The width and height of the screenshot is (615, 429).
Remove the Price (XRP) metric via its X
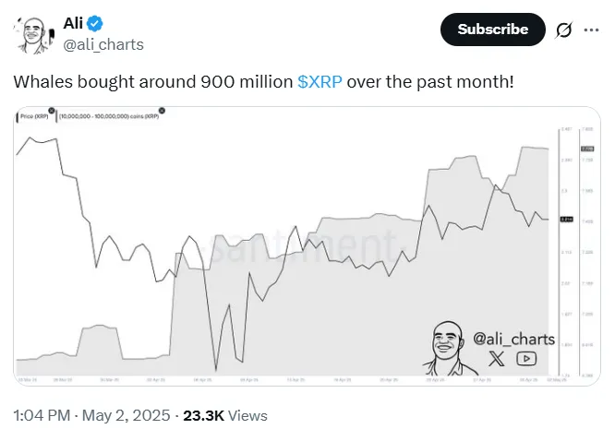point(52,111)
